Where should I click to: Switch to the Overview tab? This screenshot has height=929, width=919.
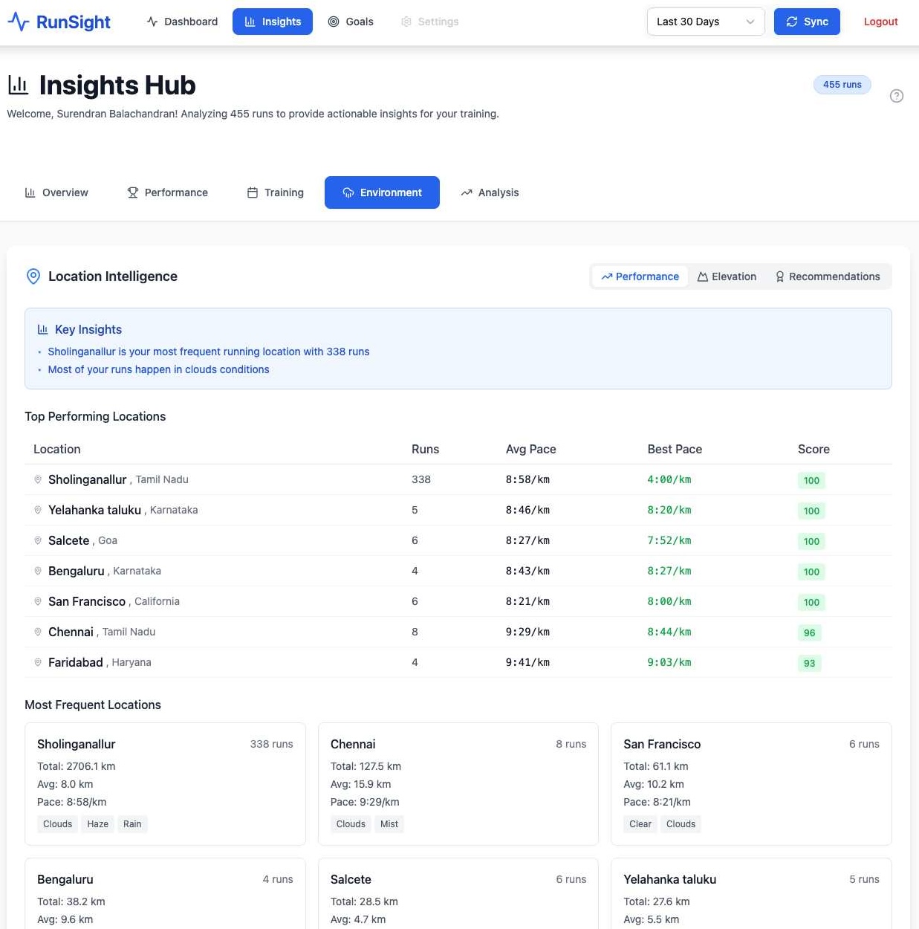click(x=56, y=192)
